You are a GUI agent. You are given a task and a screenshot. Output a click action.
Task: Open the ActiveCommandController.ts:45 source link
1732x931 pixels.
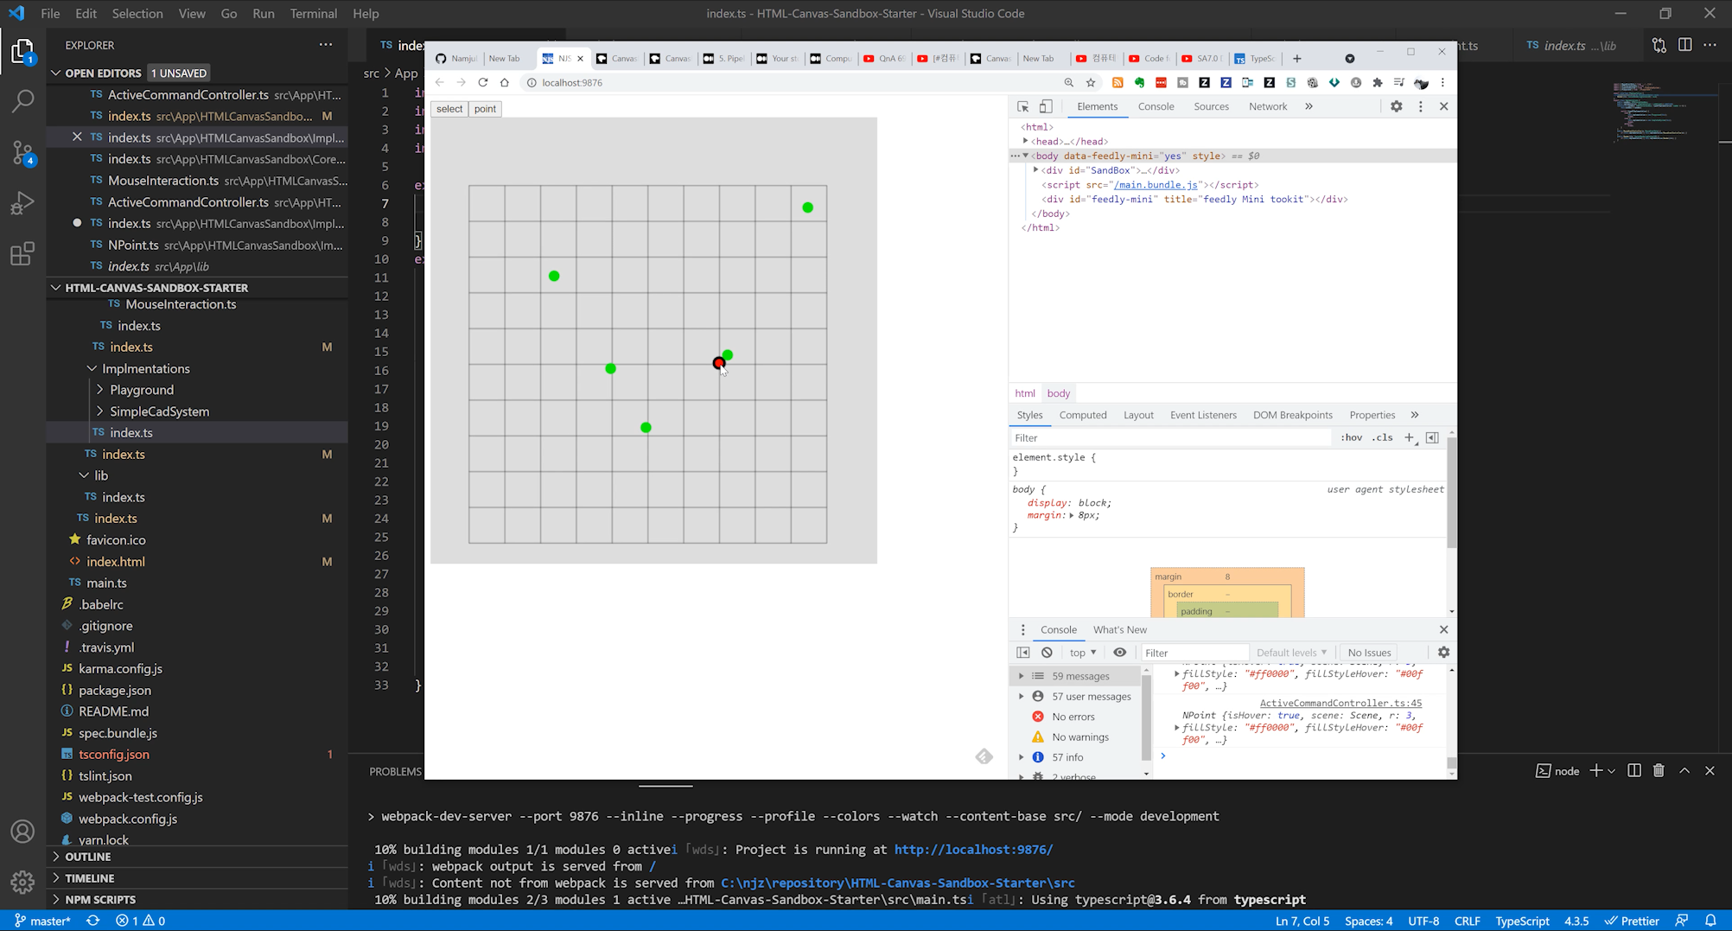[1340, 704]
